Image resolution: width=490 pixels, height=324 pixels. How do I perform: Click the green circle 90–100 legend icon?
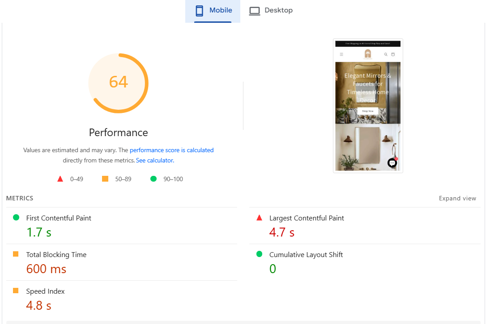(153, 179)
